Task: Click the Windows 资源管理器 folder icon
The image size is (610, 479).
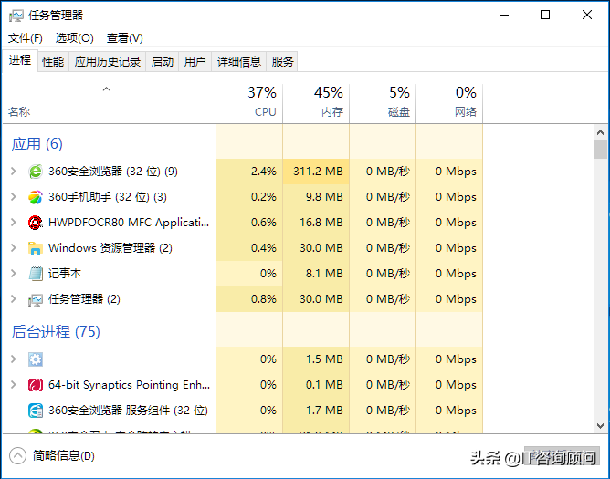Action: (x=36, y=248)
